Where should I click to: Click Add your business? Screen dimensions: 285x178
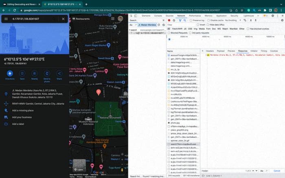22,117
